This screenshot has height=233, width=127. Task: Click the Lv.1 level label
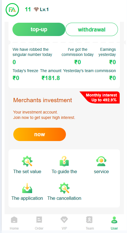click(44, 10)
